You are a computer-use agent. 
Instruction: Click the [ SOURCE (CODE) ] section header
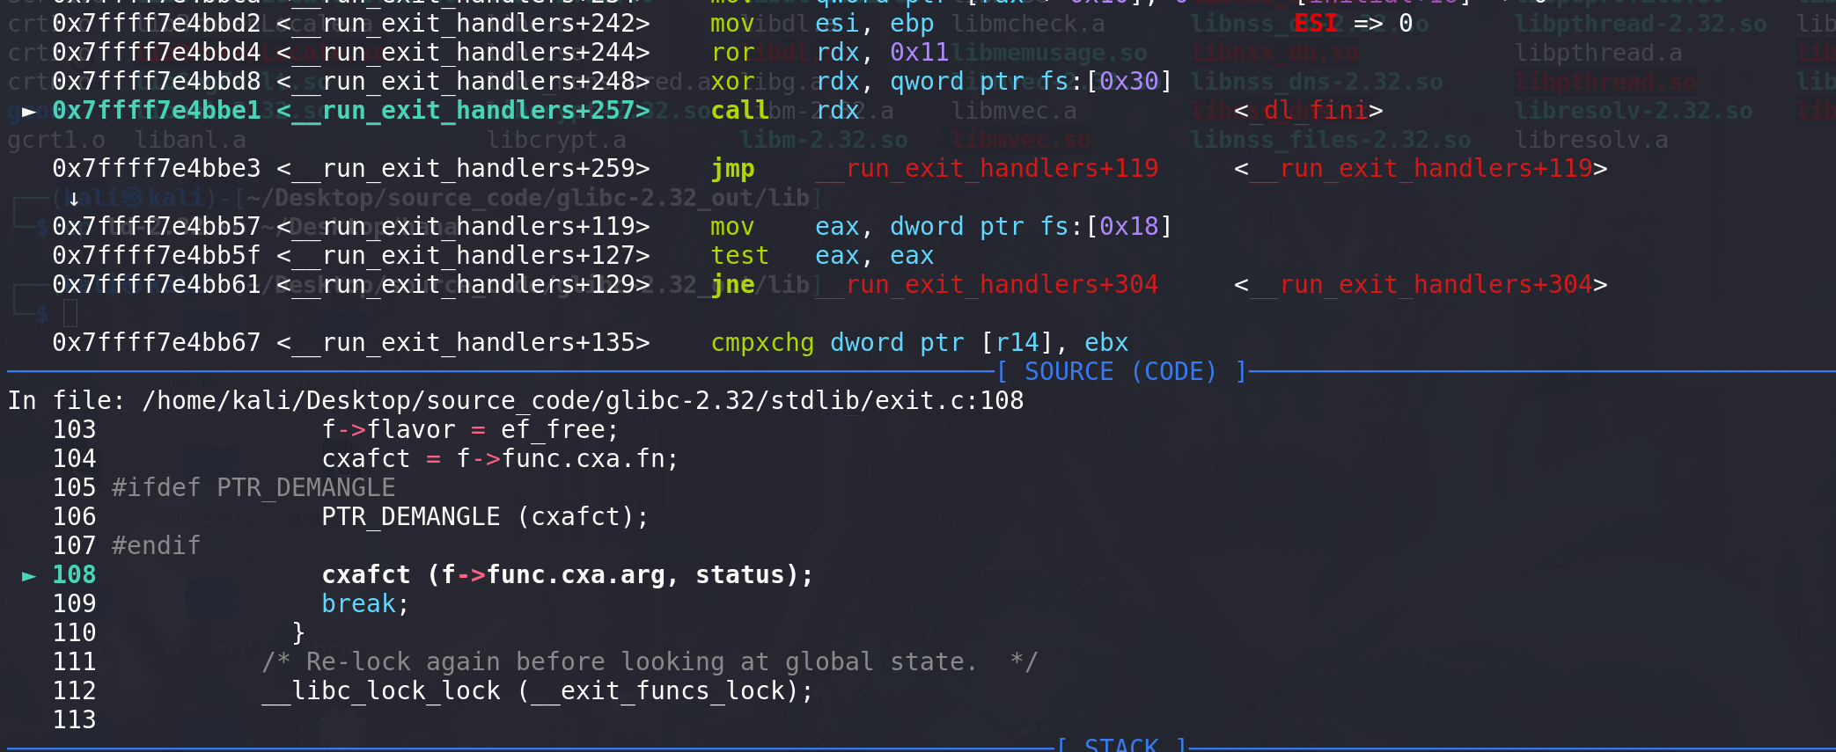[1121, 371]
